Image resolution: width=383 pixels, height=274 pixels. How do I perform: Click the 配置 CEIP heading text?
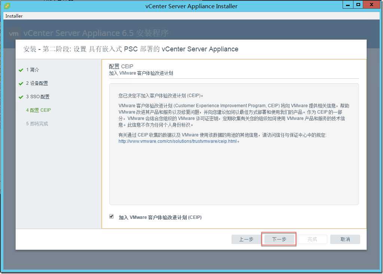(121, 66)
